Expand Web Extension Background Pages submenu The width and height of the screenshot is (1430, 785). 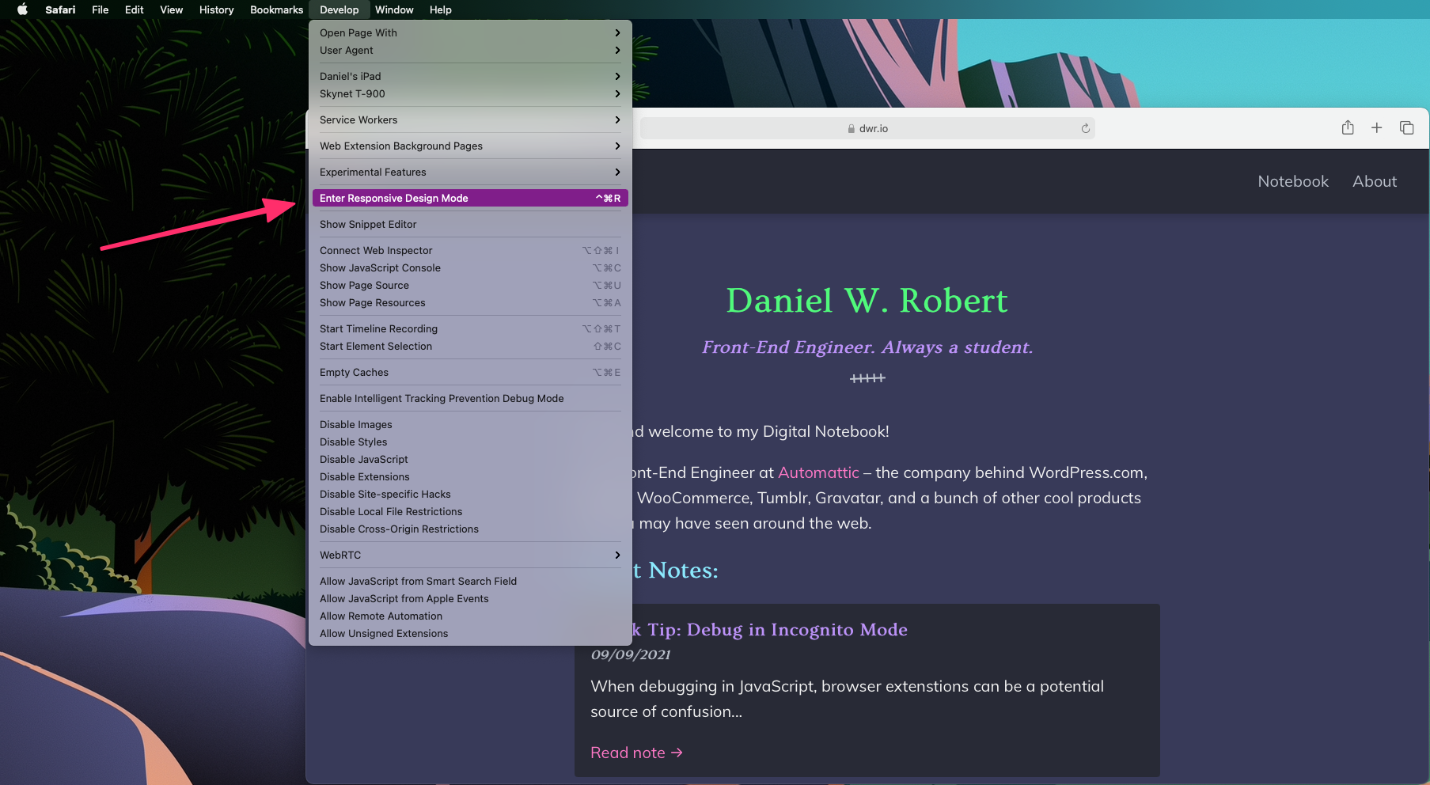coord(470,146)
